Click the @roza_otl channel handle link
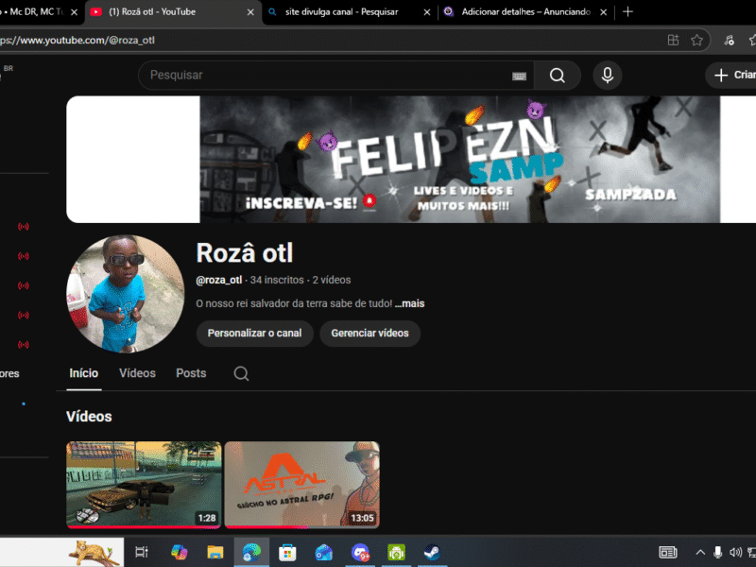Screen dimensions: 756x567 point(219,280)
